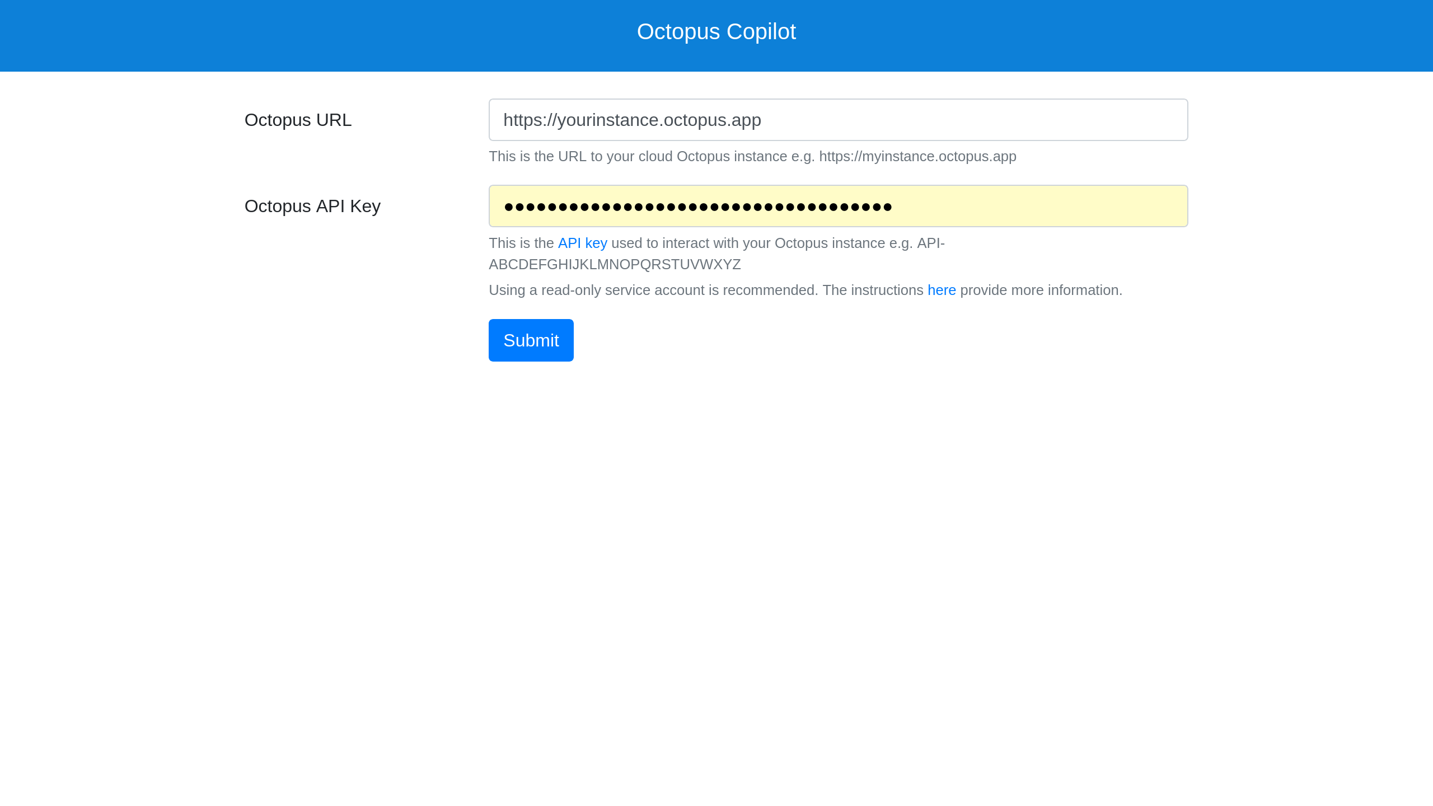This screenshot has height=806, width=1433.
Task: Click the cloud Octopus instance description text
Action: coord(752,157)
